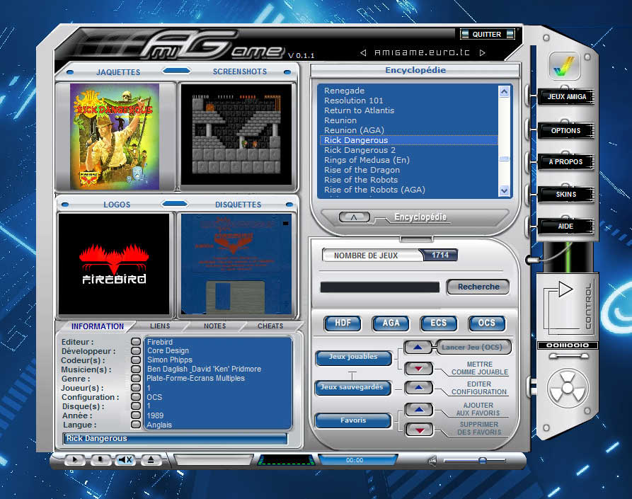This screenshot has width=632, height=499.
Task: Click the left arrow beside amigame.euro.tc
Action: (363, 53)
